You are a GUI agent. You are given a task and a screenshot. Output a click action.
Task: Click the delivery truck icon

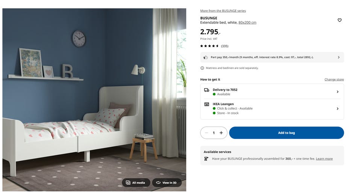pyautogui.click(x=206, y=90)
